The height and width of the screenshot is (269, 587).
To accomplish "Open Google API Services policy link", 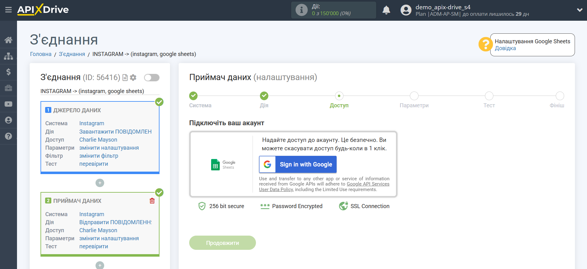I will coord(368,184).
